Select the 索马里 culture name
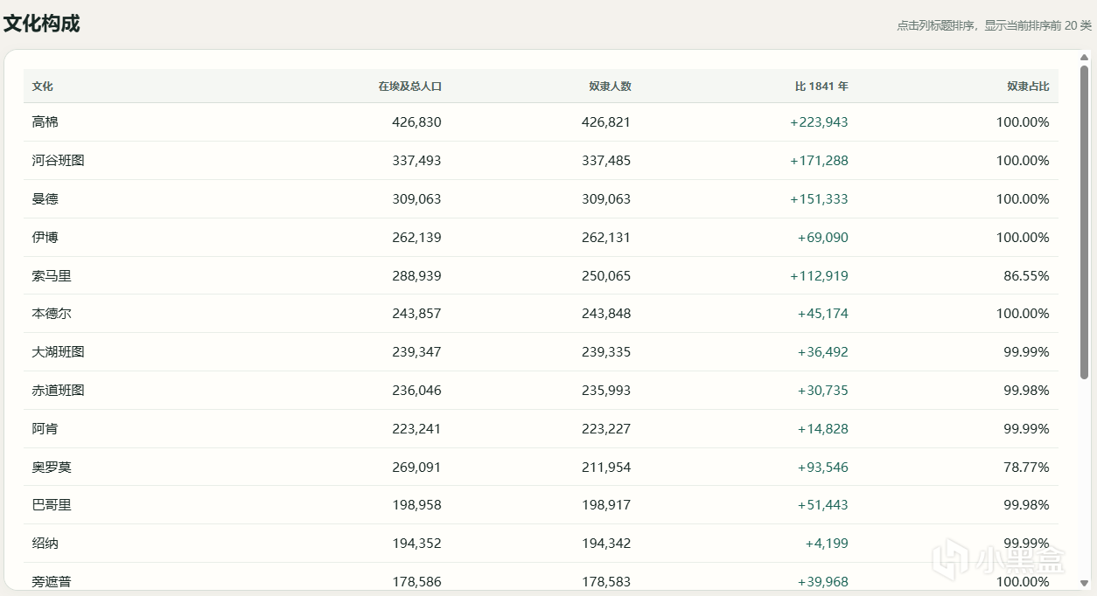The height and width of the screenshot is (596, 1097). 52,276
